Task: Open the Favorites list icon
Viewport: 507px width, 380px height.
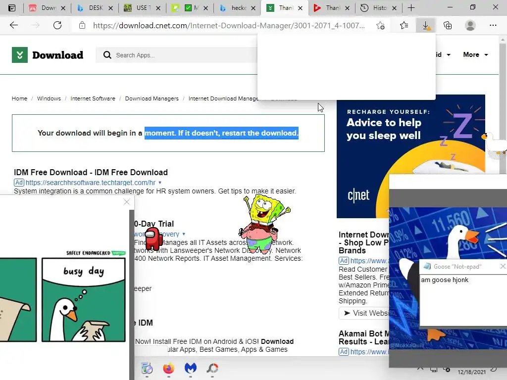Action: click(404, 25)
